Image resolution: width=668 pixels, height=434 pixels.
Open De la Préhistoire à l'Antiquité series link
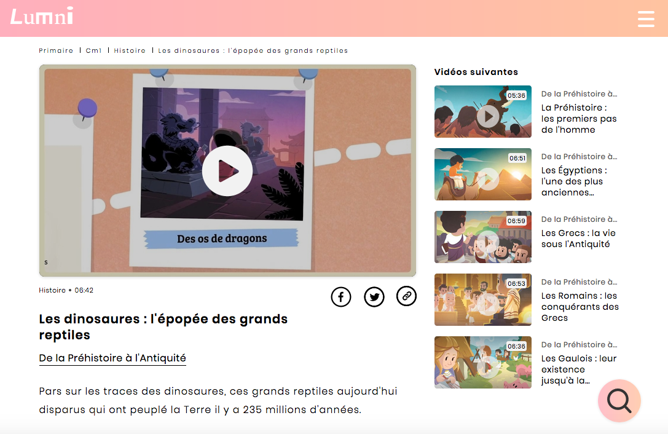[112, 358]
